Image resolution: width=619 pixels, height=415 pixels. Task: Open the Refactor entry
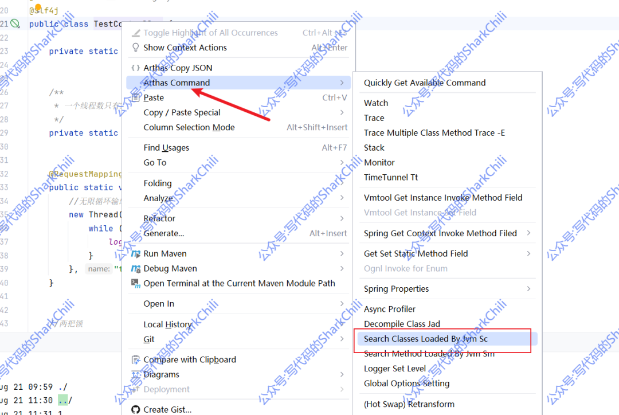tap(238, 218)
